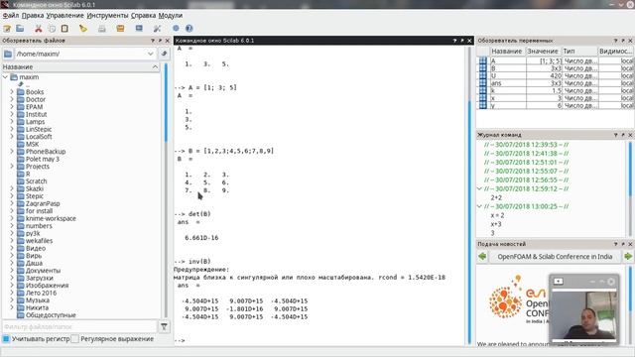Click the Видимос... column header
This screenshot has height=357, width=635.
[x=615, y=51]
